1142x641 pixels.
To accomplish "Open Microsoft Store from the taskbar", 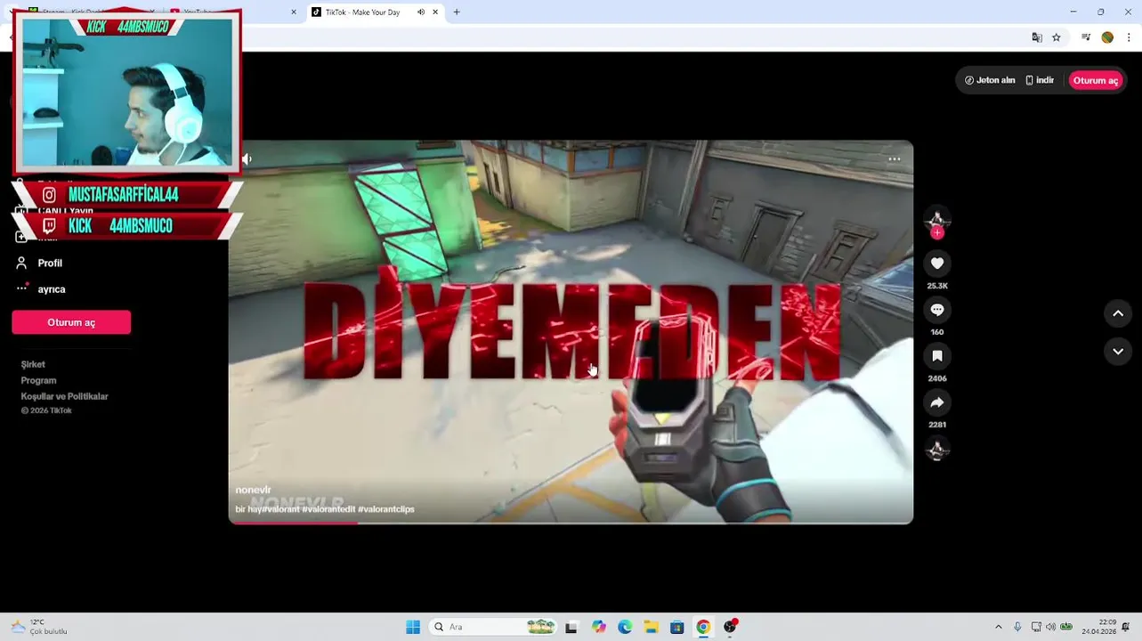I will pos(677,627).
